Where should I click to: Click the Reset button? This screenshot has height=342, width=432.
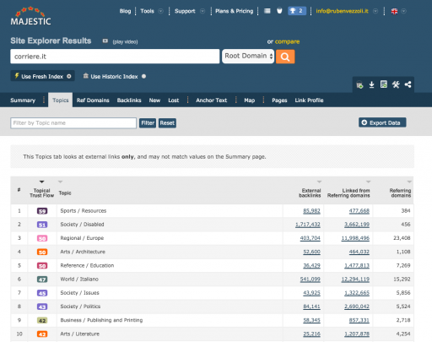pyautogui.click(x=167, y=123)
